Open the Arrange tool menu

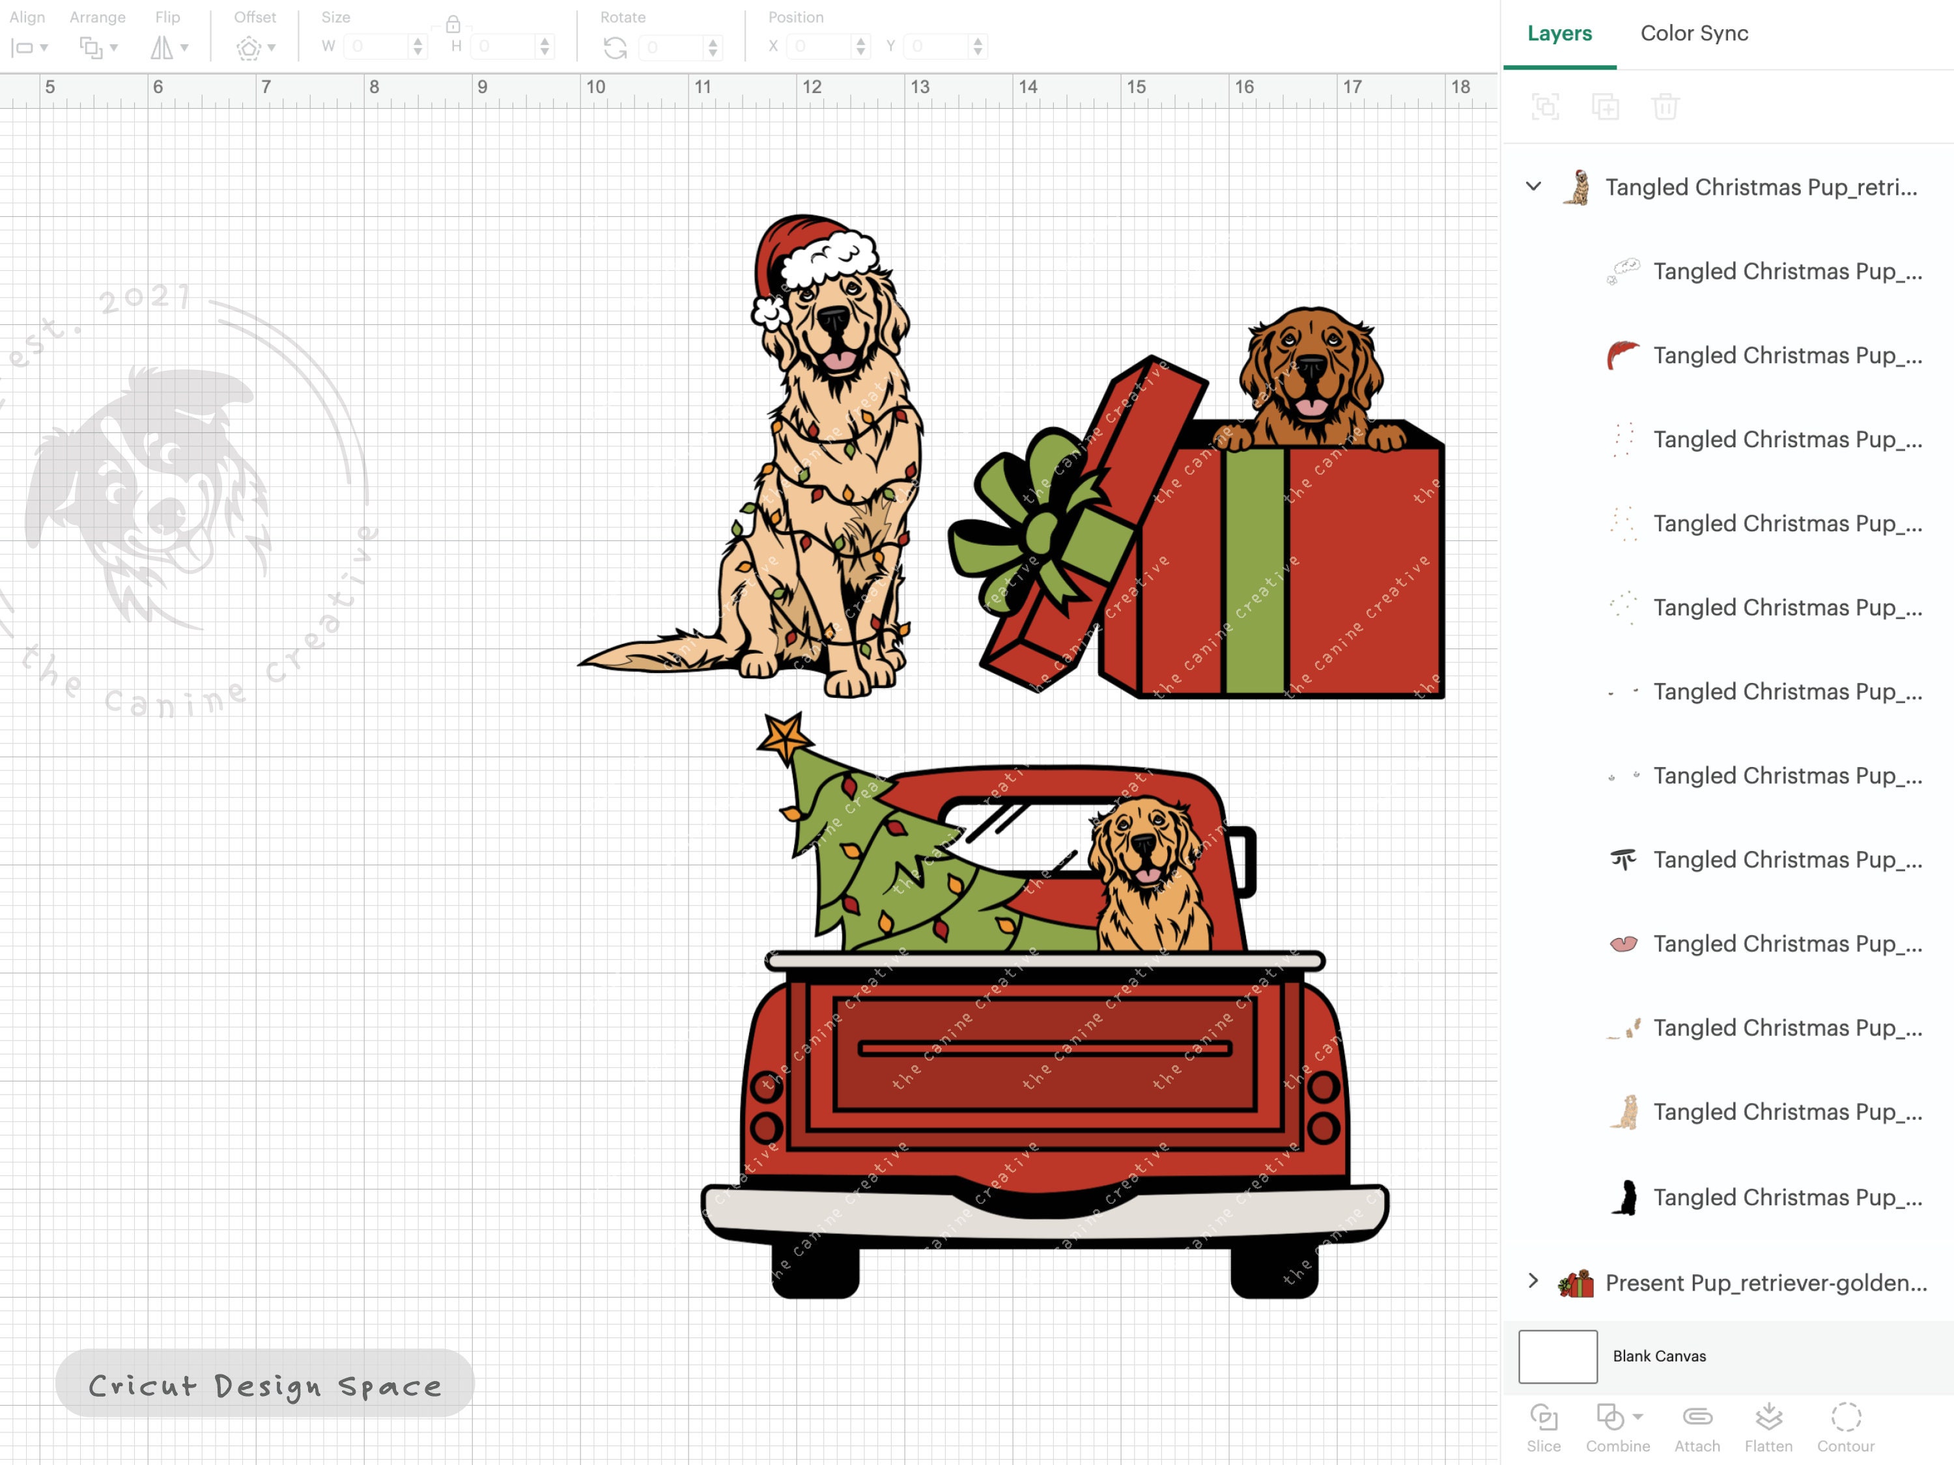[98, 48]
